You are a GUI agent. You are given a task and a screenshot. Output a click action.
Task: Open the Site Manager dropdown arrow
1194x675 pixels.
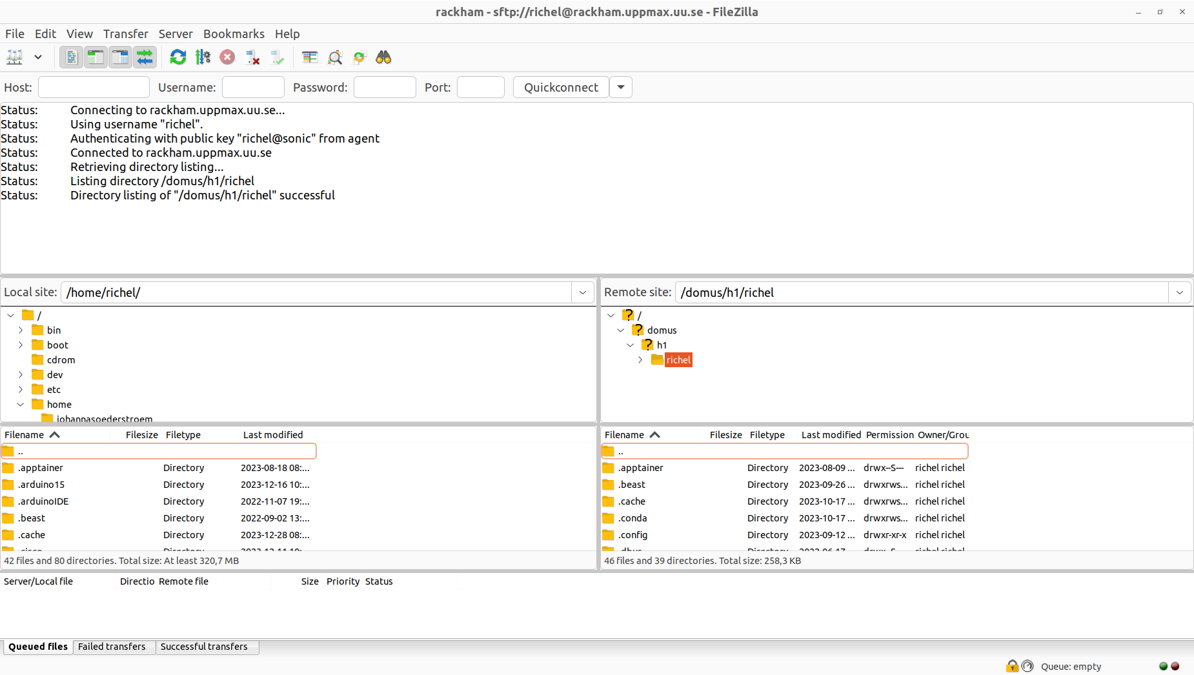tap(38, 57)
